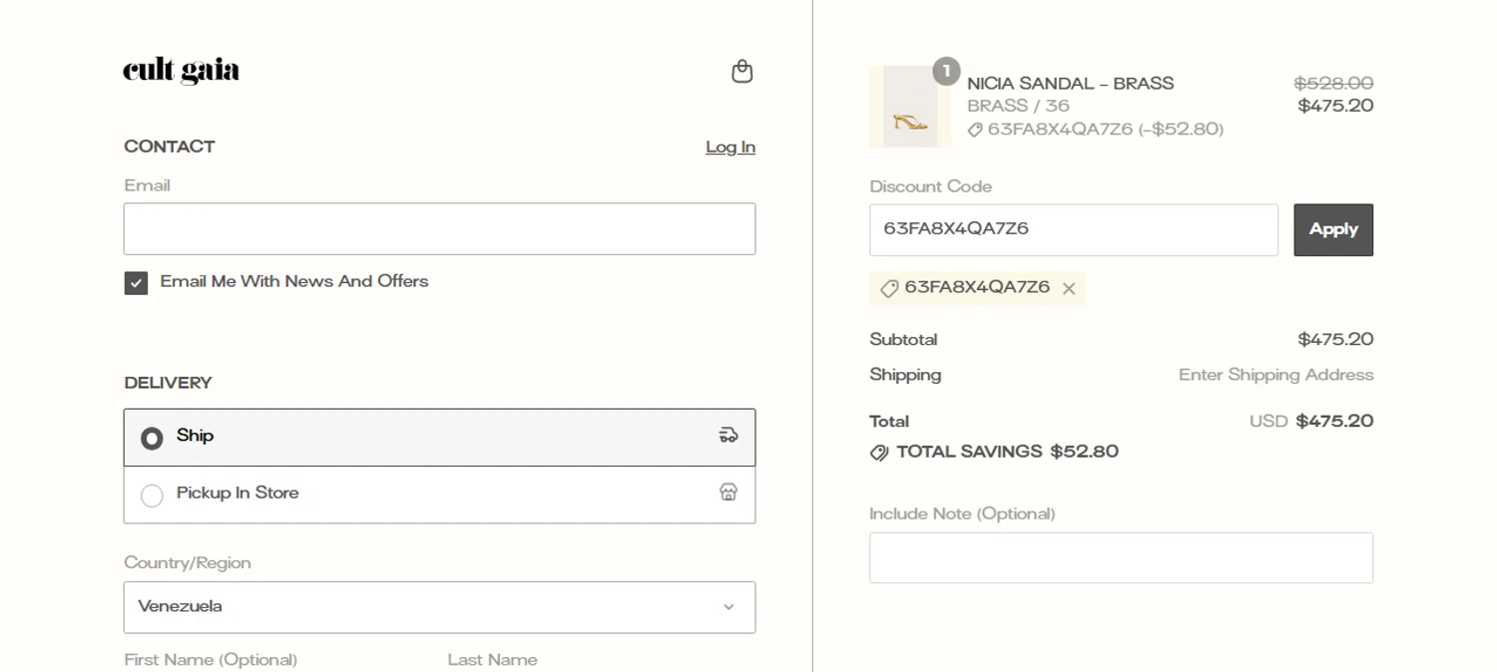This screenshot has height=672, width=1497.
Task: Click the First Name (Optional) label
Action: pyautogui.click(x=211, y=659)
